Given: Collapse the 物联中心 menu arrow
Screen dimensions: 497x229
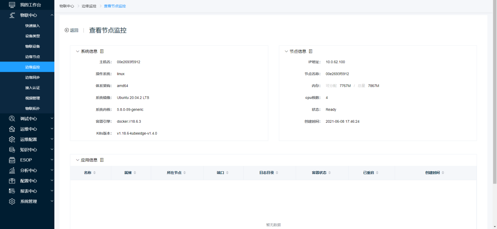Looking at the screenshot, I should tap(52, 15).
